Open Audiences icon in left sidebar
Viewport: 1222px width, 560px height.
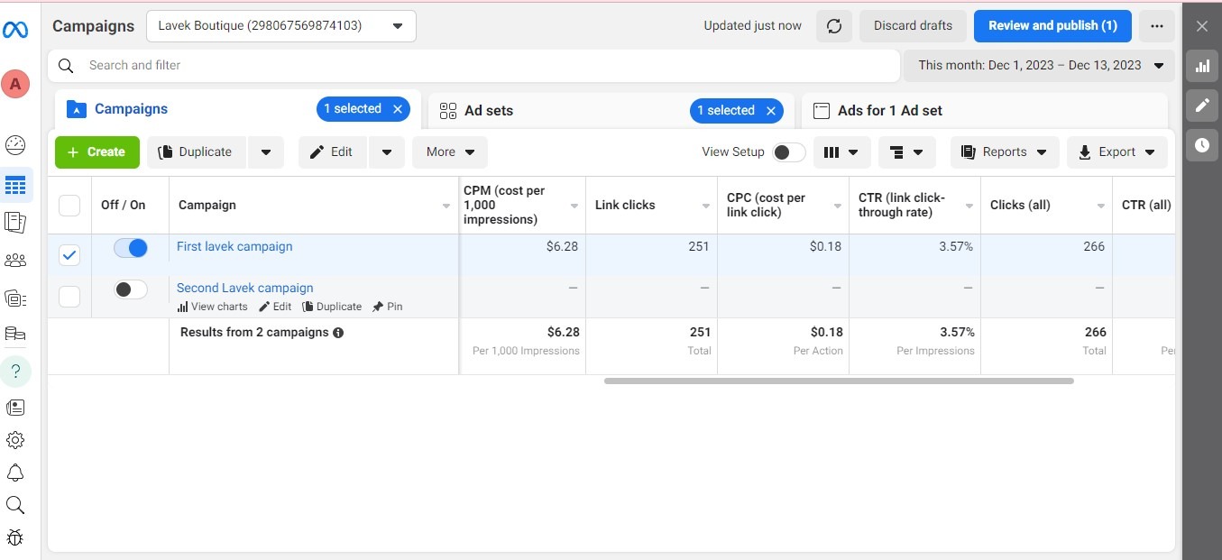15,261
